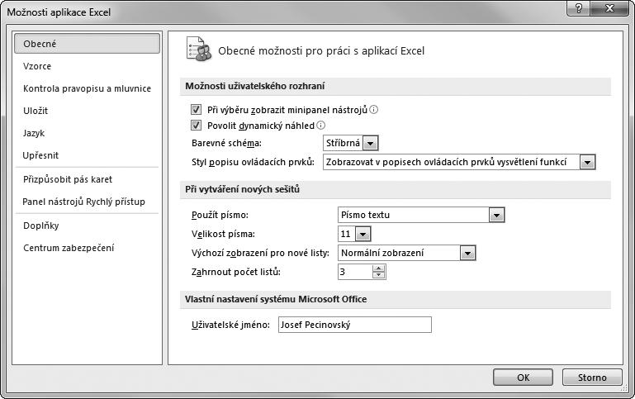Close the Možnosti aplikace Excel dialog
Screen dimensions: 635x399
610,8
